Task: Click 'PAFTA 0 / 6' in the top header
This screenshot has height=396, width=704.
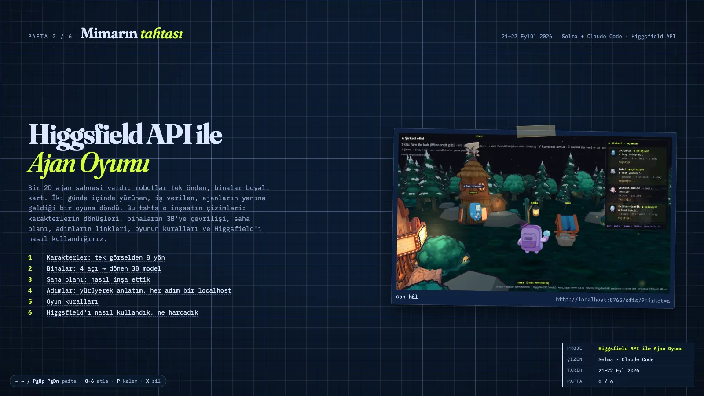Action: click(x=50, y=37)
